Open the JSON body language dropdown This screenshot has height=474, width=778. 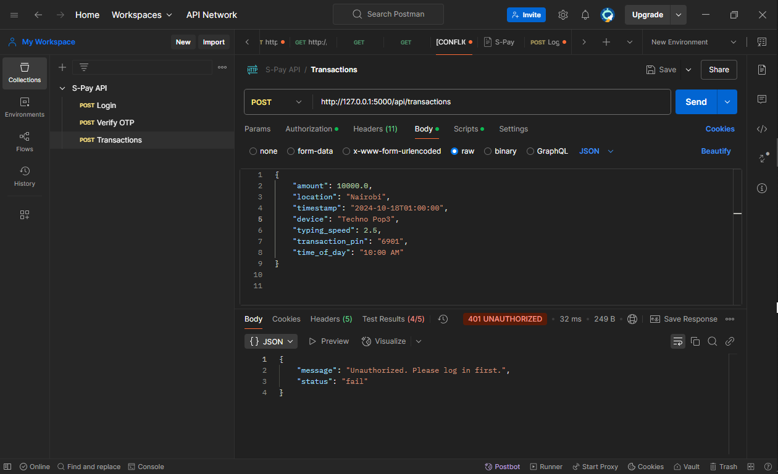596,151
